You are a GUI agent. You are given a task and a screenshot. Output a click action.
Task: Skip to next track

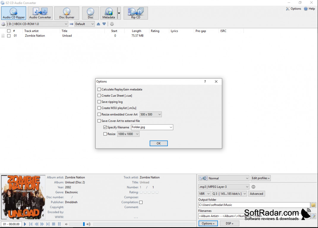tap(48, 224)
